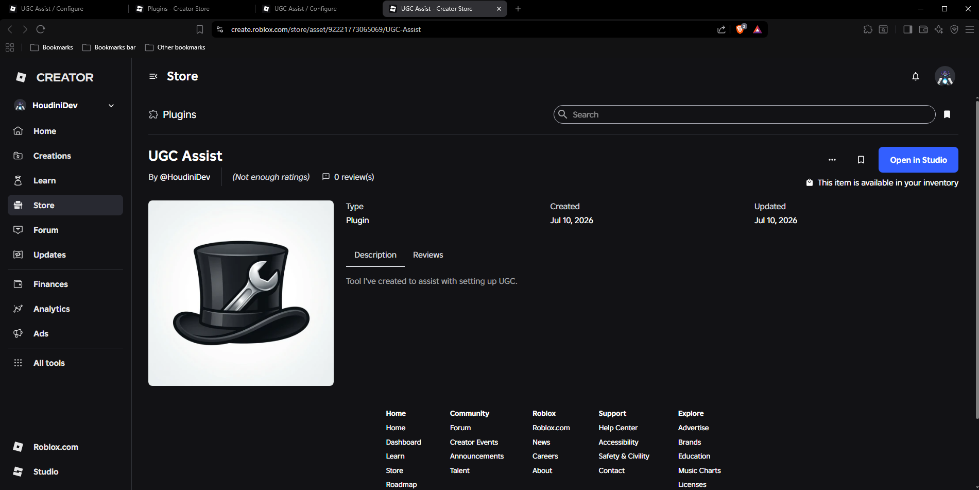Click the browser address bar URL
Image resolution: width=979 pixels, height=490 pixels.
point(326,29)
